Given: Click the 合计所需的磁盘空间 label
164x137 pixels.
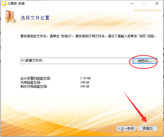Looking at the screenshot, I should tap(35, 78).
